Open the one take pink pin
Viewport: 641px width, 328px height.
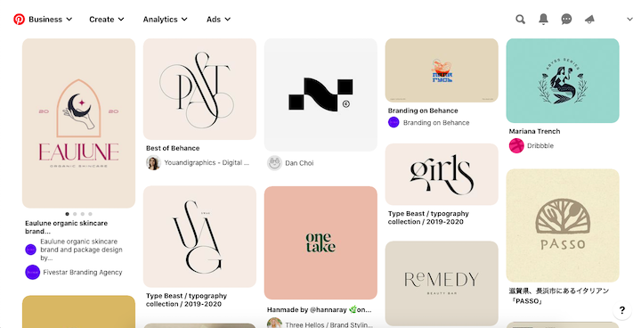[x=320, y=242]
